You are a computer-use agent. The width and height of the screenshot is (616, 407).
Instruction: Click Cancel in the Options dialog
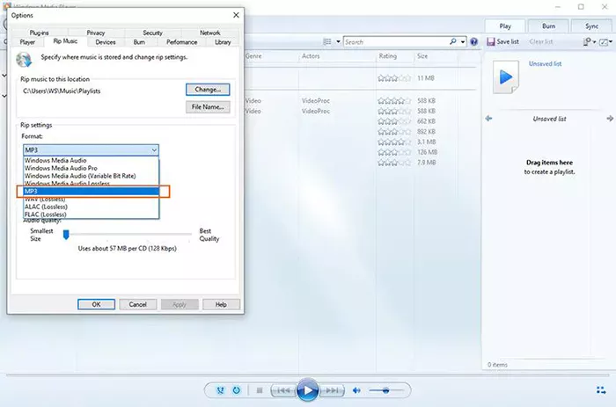coord(138,304)
